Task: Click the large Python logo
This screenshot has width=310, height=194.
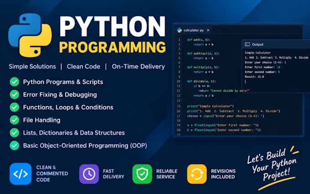Action: 30,35
